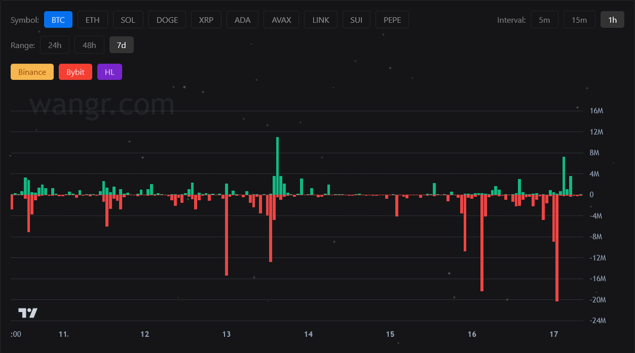Select the 7d range

[122, 45]
